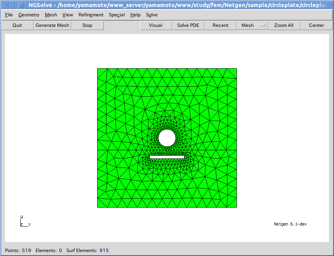The image size is (334, 256).
Task: Run Solve PDE
Action: click(188, 25)
